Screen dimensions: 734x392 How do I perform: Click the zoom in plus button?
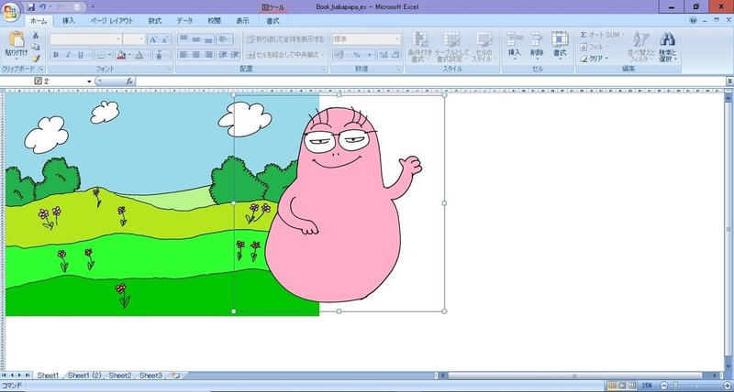click(x=727, y=386)
